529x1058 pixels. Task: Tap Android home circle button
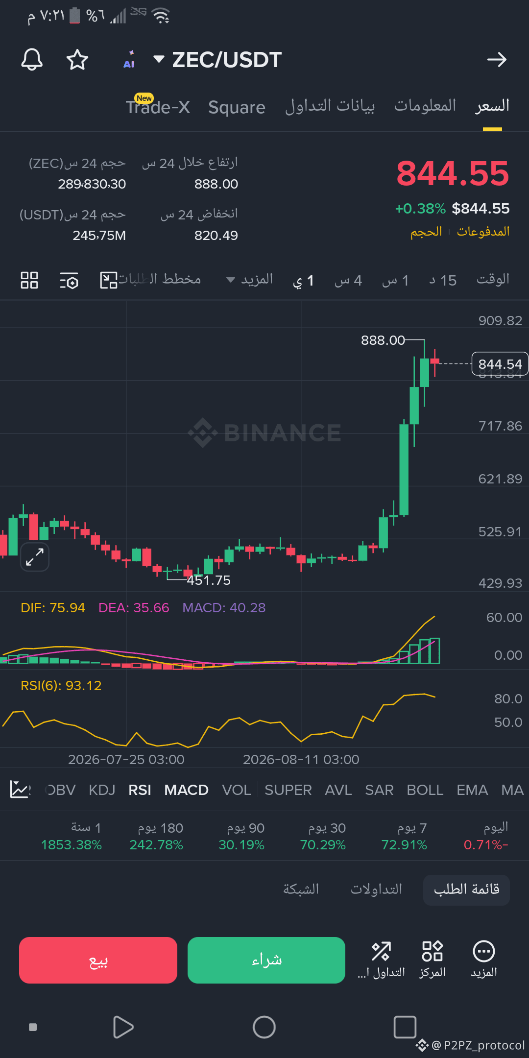coord(264,1027)
